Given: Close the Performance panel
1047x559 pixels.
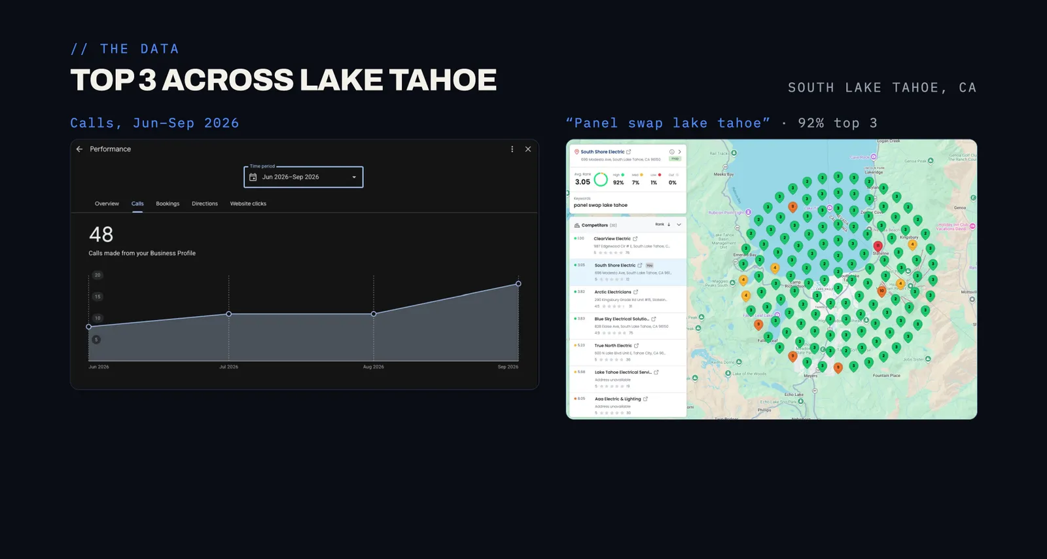Looking at the screenshot, I should coord(528,149).
